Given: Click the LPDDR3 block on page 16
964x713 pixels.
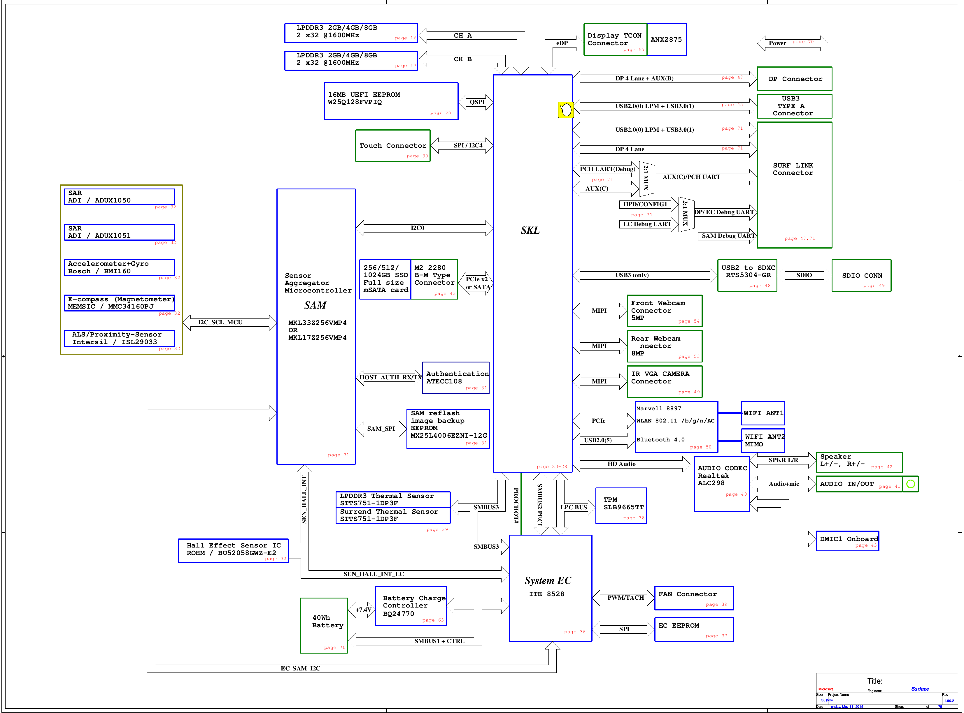Looking at the screenshot, I should click(x=351, y=33).
